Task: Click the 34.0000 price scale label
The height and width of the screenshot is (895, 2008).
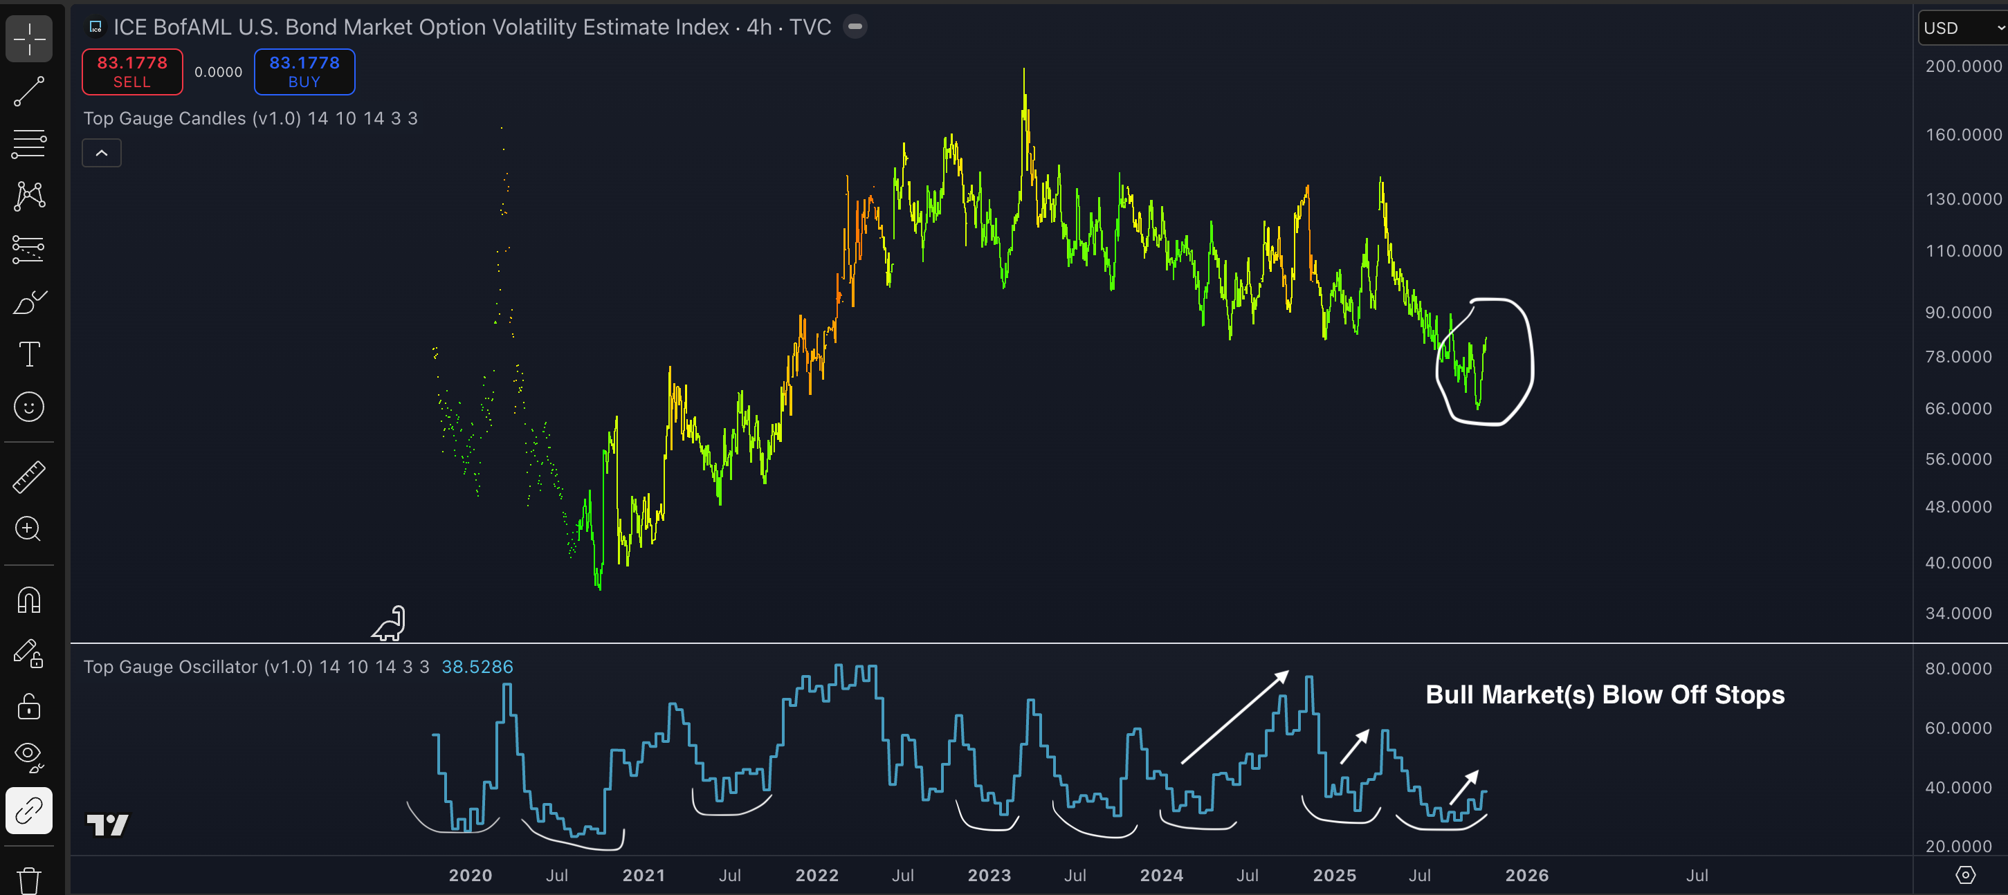Action: pyautogui.click(x=1958, y=613)
